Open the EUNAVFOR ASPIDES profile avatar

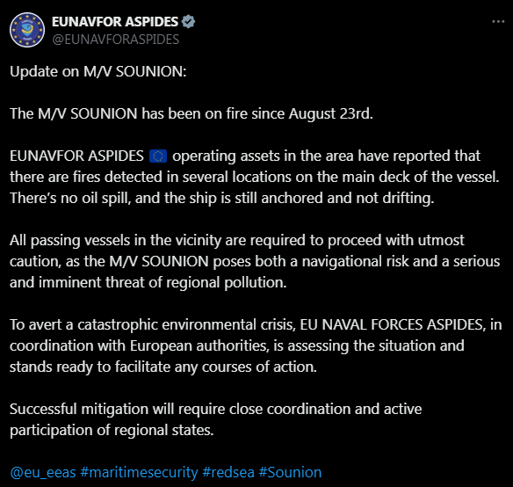(27, 30)
